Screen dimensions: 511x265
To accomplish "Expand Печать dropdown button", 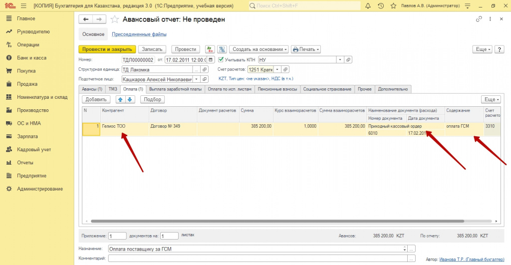I will pyautogui.click(x=306, y=49).
